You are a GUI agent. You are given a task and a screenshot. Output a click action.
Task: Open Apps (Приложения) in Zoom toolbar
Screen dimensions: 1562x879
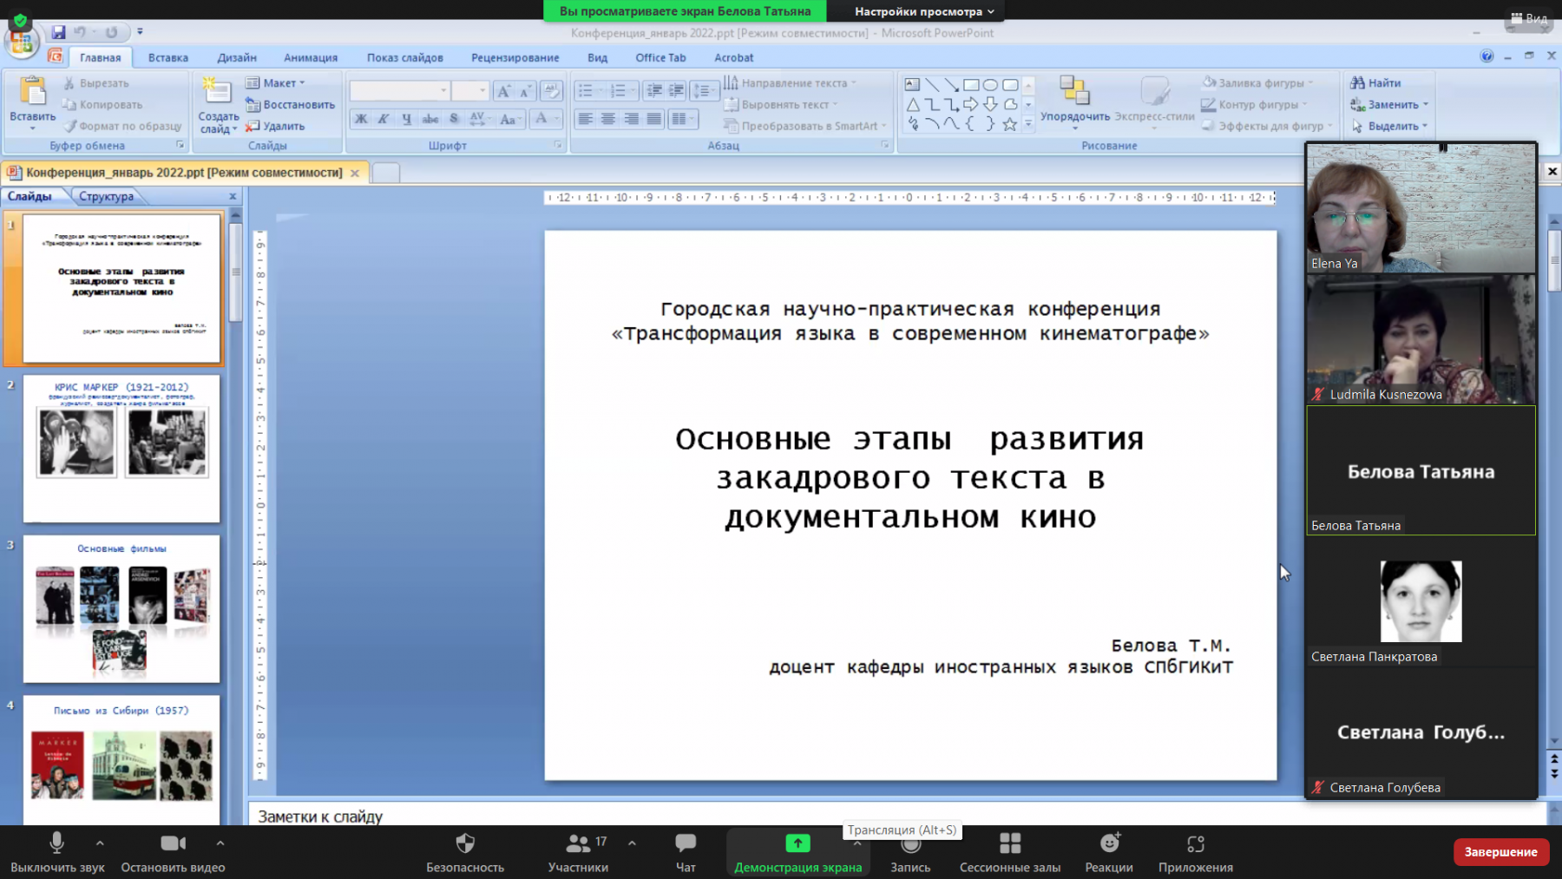pyautogui.click(x=1196, y=851)
